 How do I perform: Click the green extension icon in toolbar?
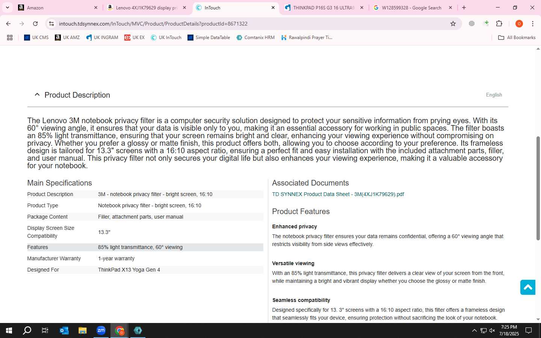tap(486, 24)
